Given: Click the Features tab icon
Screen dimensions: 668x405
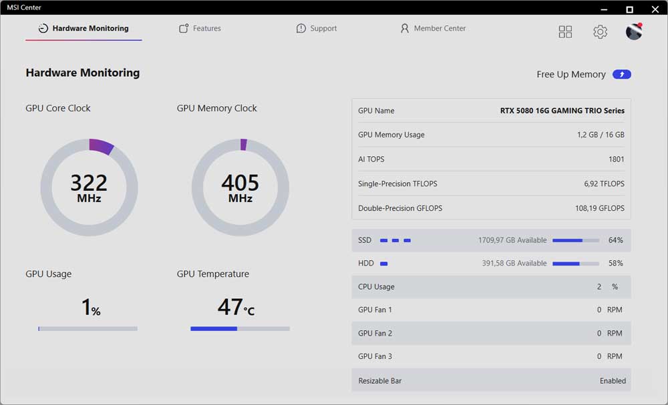Looking at the screenshot, I should point(184,29).
